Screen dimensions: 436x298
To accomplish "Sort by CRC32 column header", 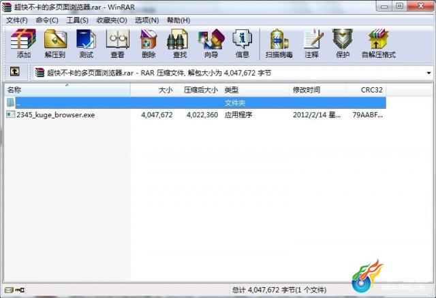I will (x=366, y=90).
